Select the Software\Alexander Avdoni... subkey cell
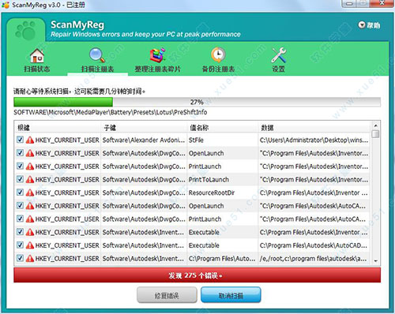The image size is (395, 314). pyautogui.click(x=144, y=140)
